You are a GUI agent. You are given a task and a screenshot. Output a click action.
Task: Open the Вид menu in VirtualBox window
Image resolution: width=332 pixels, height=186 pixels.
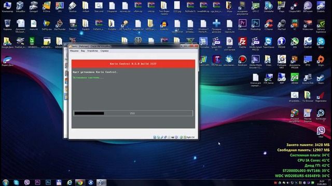coord(83,51)
